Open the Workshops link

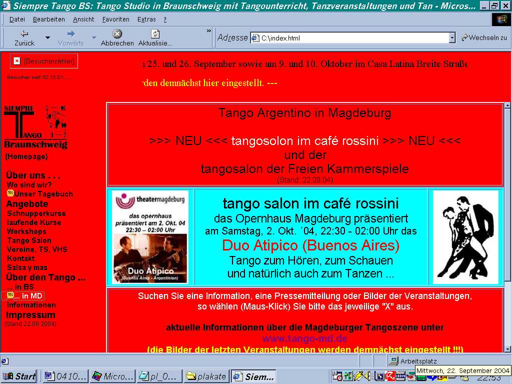pos(26,231)
